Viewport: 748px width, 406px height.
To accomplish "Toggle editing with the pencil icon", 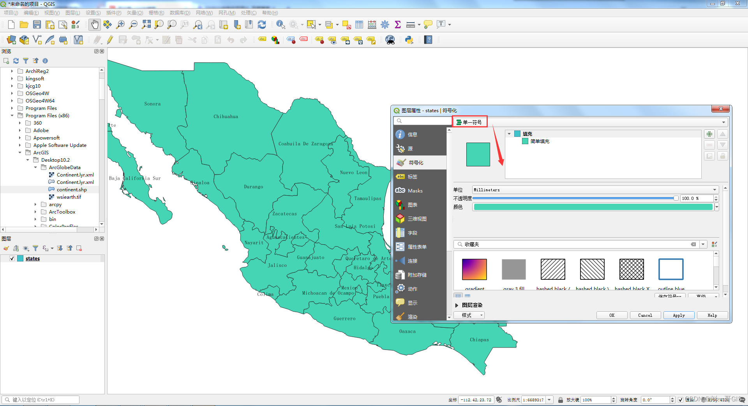I will point(110,40).
